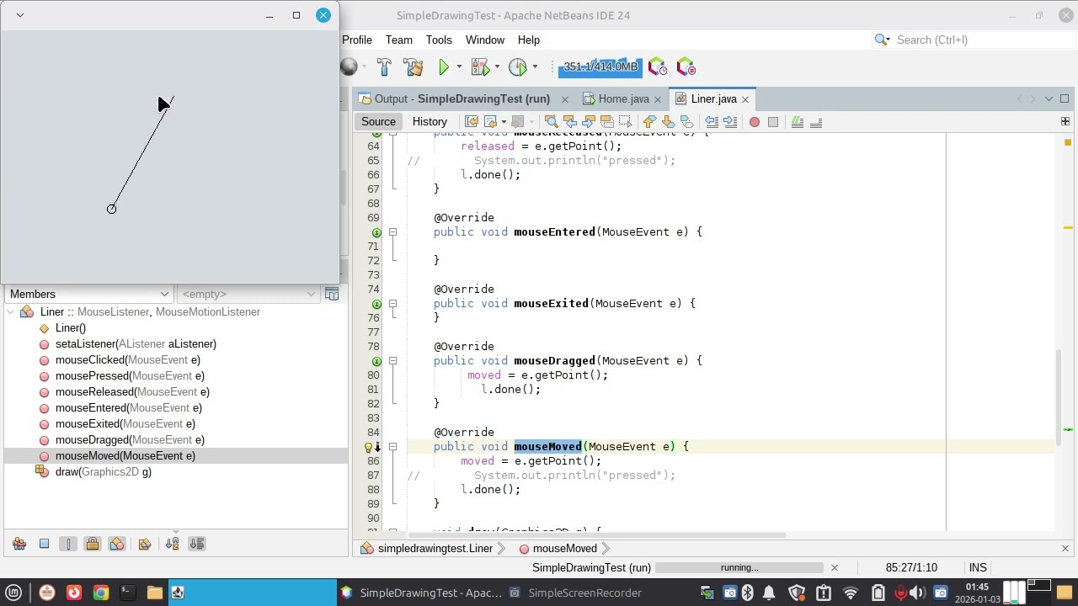
Task: Click Stop Macro Recording square icon
Action: pyautogui.click(x=773, y=122)
